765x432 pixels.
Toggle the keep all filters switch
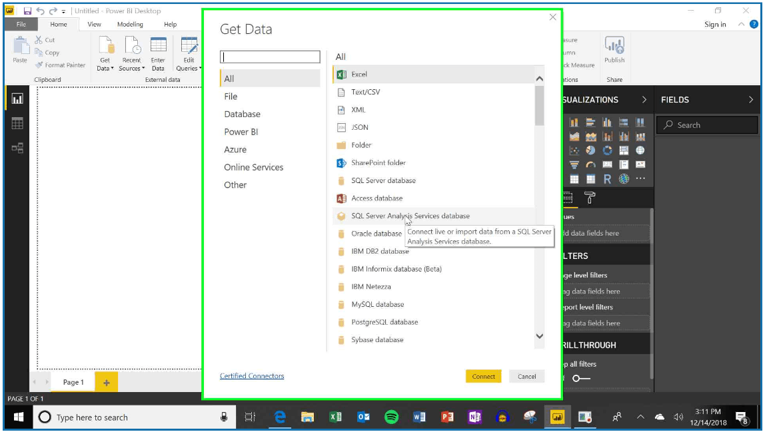tap(581, 378)
